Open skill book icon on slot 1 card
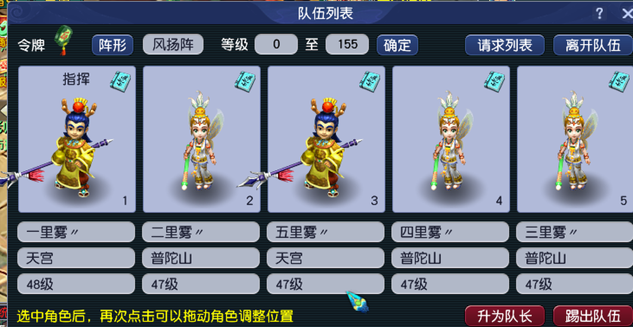633x327 pixels. click(x=120, y=80)
